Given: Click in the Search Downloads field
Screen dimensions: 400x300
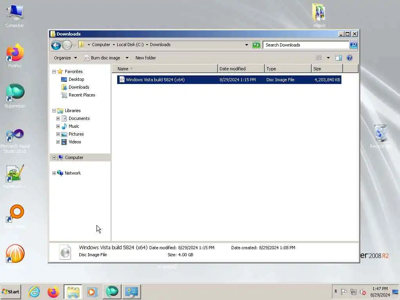Looking at the screenshot, I should coord(306,45).
